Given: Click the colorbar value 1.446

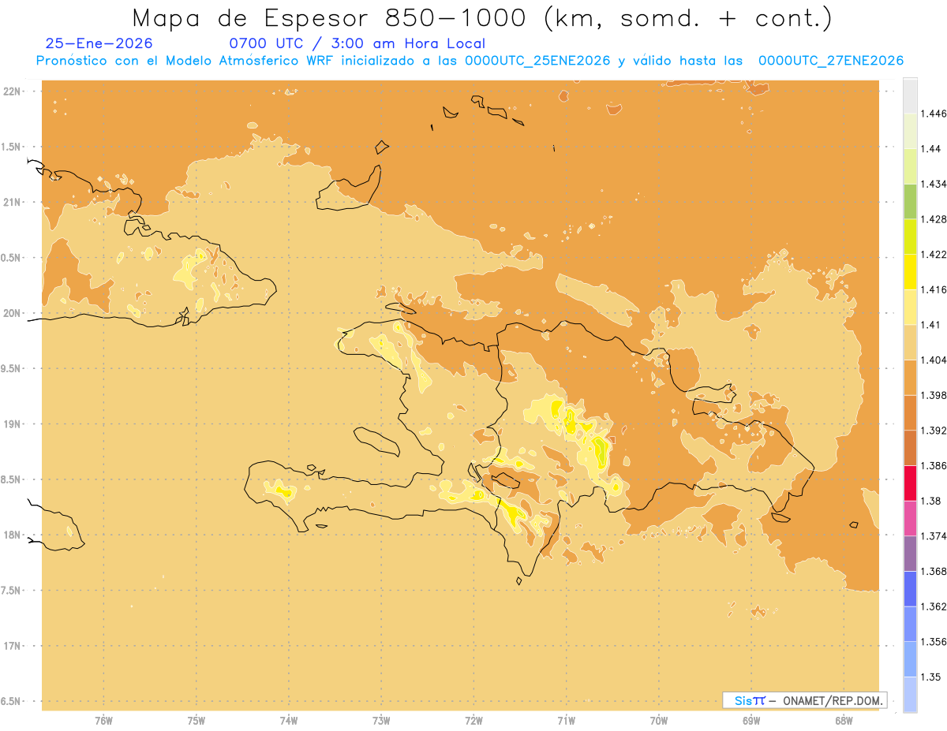Looking at the screenshot, I should tap(934, 114).
